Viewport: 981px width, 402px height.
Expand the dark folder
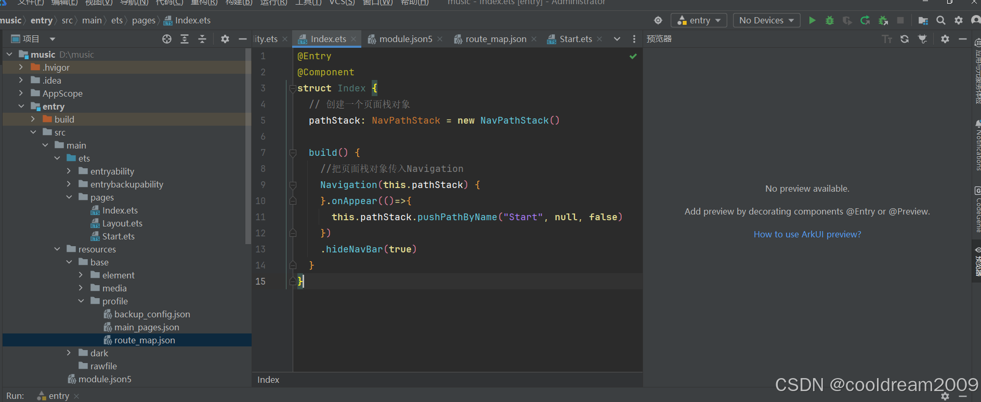69,353
